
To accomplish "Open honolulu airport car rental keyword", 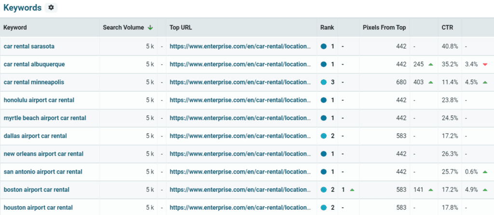I will click(39, 100).
